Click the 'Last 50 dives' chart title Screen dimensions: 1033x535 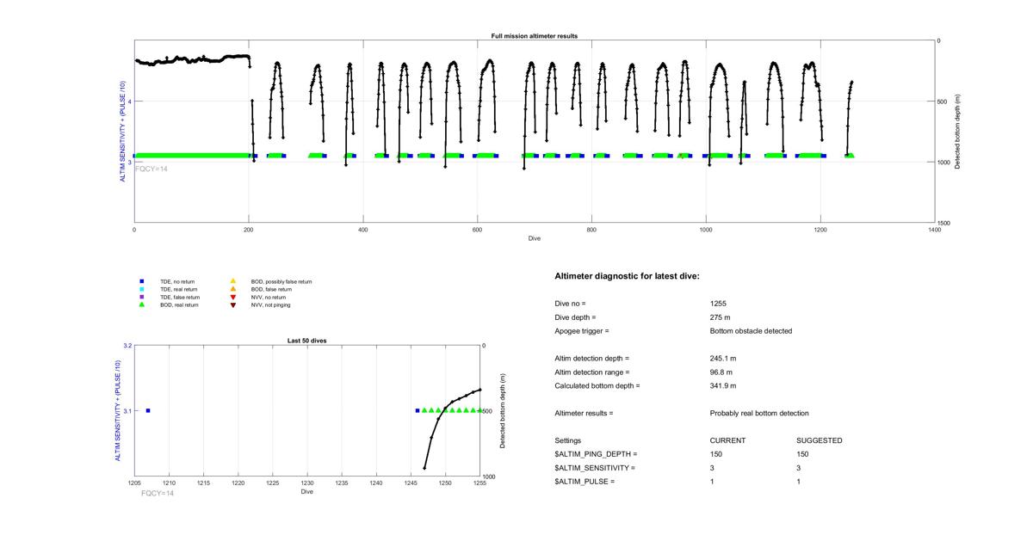tap(306, 341)
